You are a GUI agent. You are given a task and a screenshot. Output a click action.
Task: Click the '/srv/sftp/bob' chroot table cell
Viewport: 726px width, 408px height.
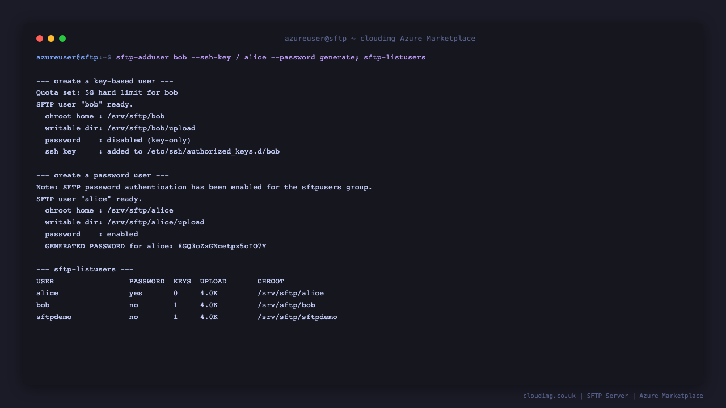coord(286,305)
